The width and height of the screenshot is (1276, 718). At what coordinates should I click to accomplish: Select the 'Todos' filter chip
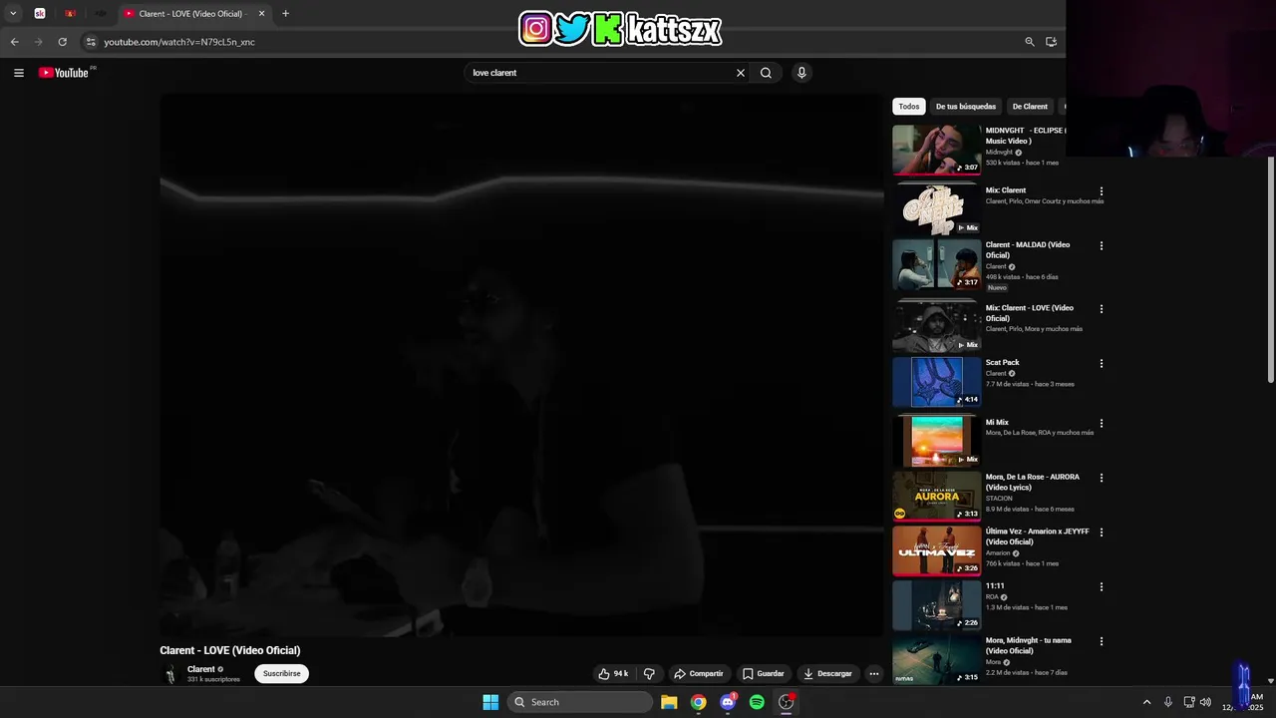[909, 107]
